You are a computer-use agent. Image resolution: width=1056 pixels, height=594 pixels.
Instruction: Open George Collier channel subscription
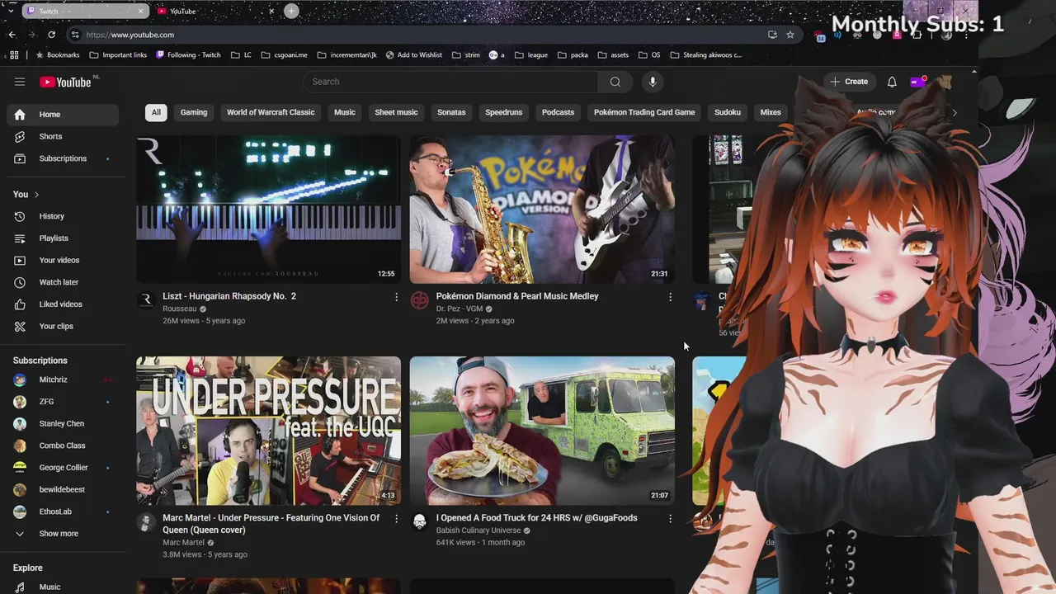coord(63,468)
